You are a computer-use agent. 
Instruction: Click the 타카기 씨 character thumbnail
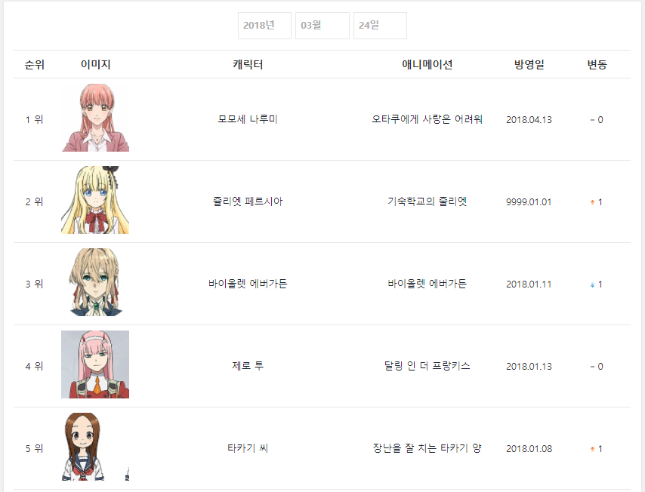(95, 447)
